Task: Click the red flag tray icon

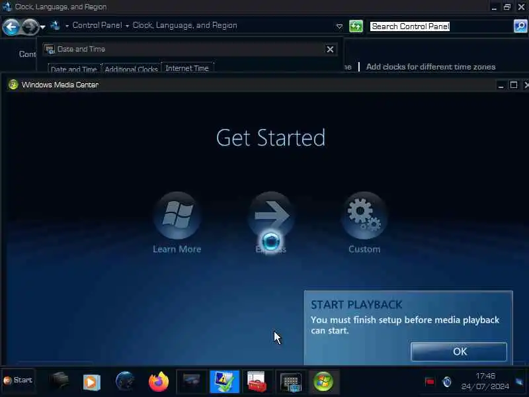Action: (x=430, y=382)
